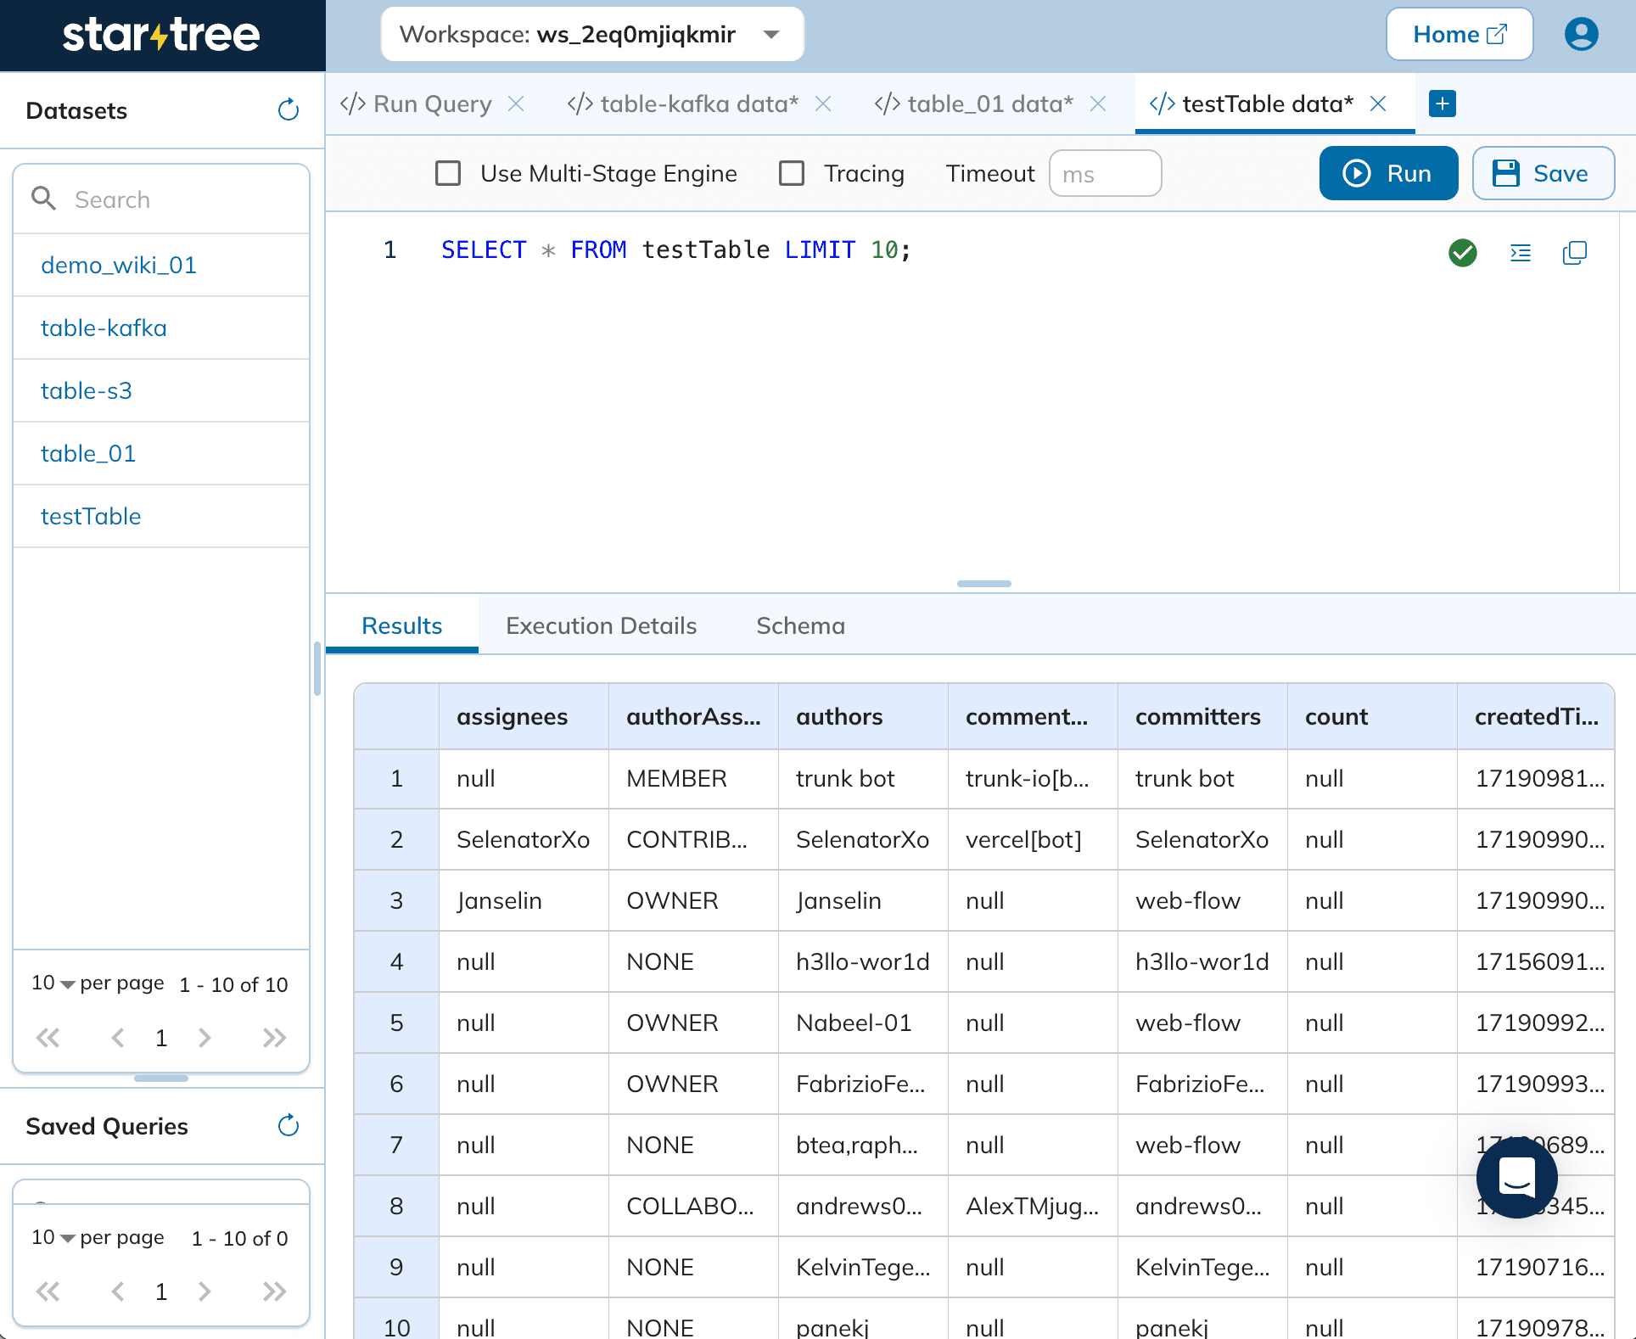Screen dimensions: 1636x1339
Task: Refresh the Saved Queries panel
Action: click(x=289, y=1125)
